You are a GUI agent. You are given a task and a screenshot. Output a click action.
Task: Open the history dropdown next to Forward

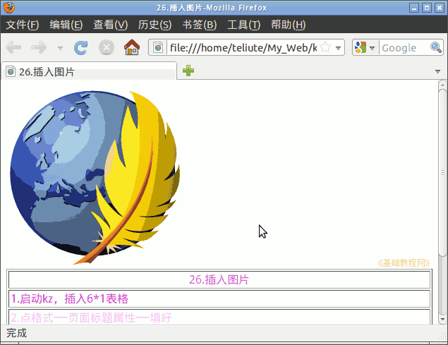click(x=60, y=48)
